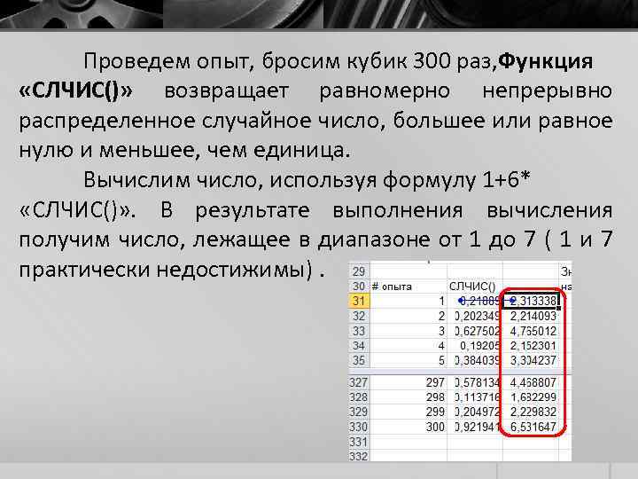Click cell containing 2,152301

pos(532,345)
